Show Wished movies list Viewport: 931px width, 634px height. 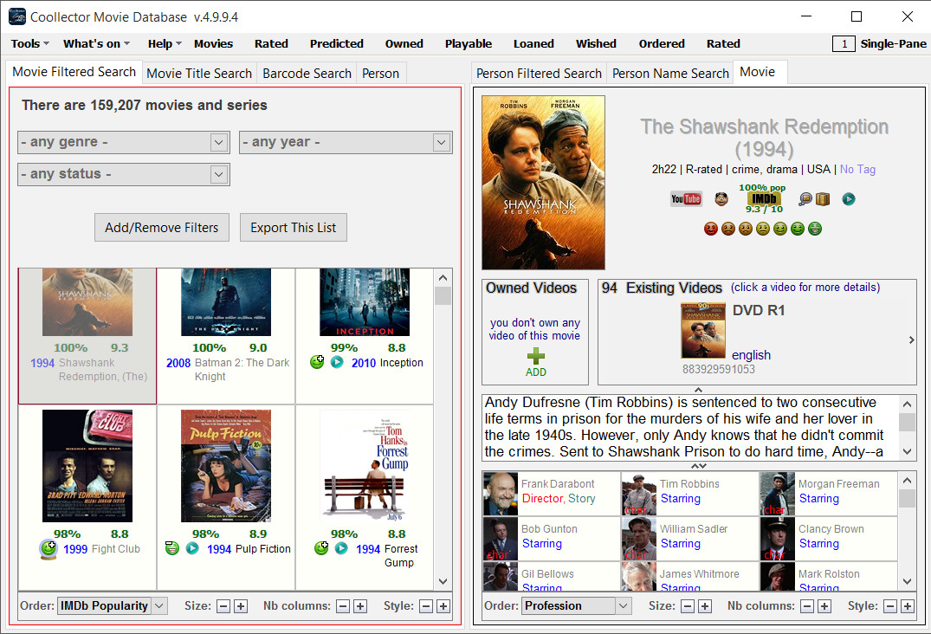point(596,43)
